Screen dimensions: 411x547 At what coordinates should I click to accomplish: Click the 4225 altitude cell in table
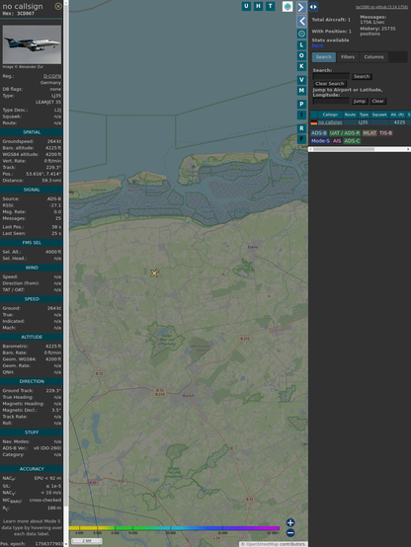(x=399, y=122)
